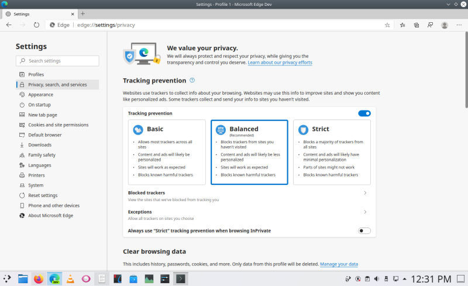The image size is (468, 286).
Task: Click the Balanced scales icon
Action: pyautogui.click(x=221, y=130)
